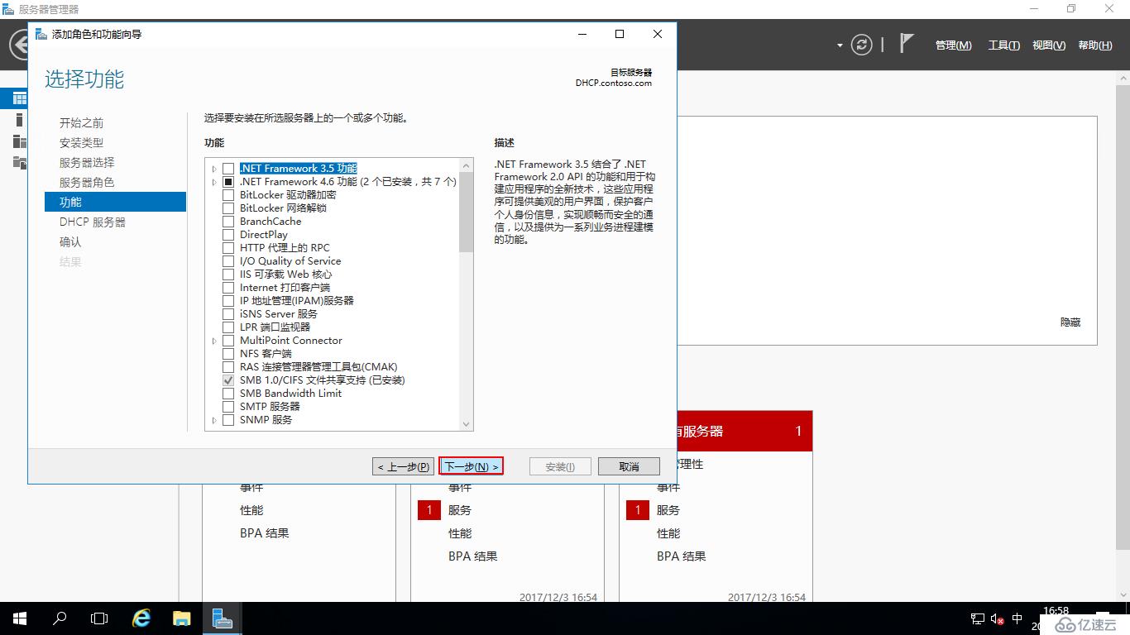Open the notifications flag icon
The height and width of the screenshot is (635, 1130).
point(907,44)
